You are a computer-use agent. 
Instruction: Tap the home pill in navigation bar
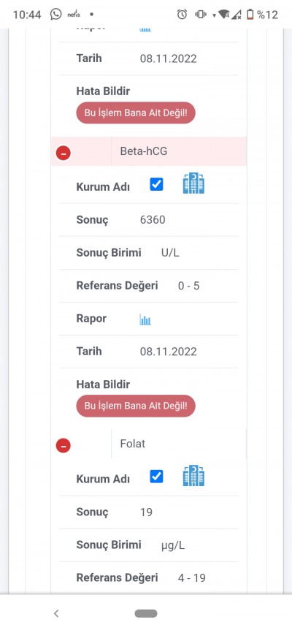[x=146, y=613]
